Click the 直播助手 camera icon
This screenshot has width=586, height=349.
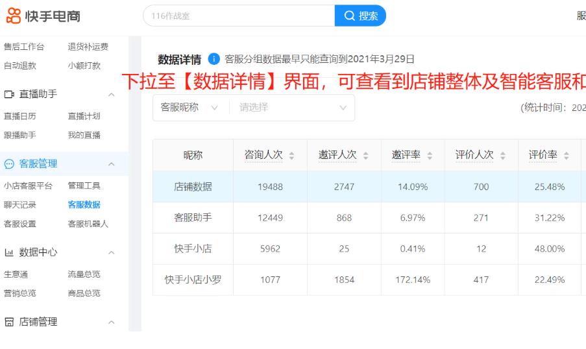point(9,94)
